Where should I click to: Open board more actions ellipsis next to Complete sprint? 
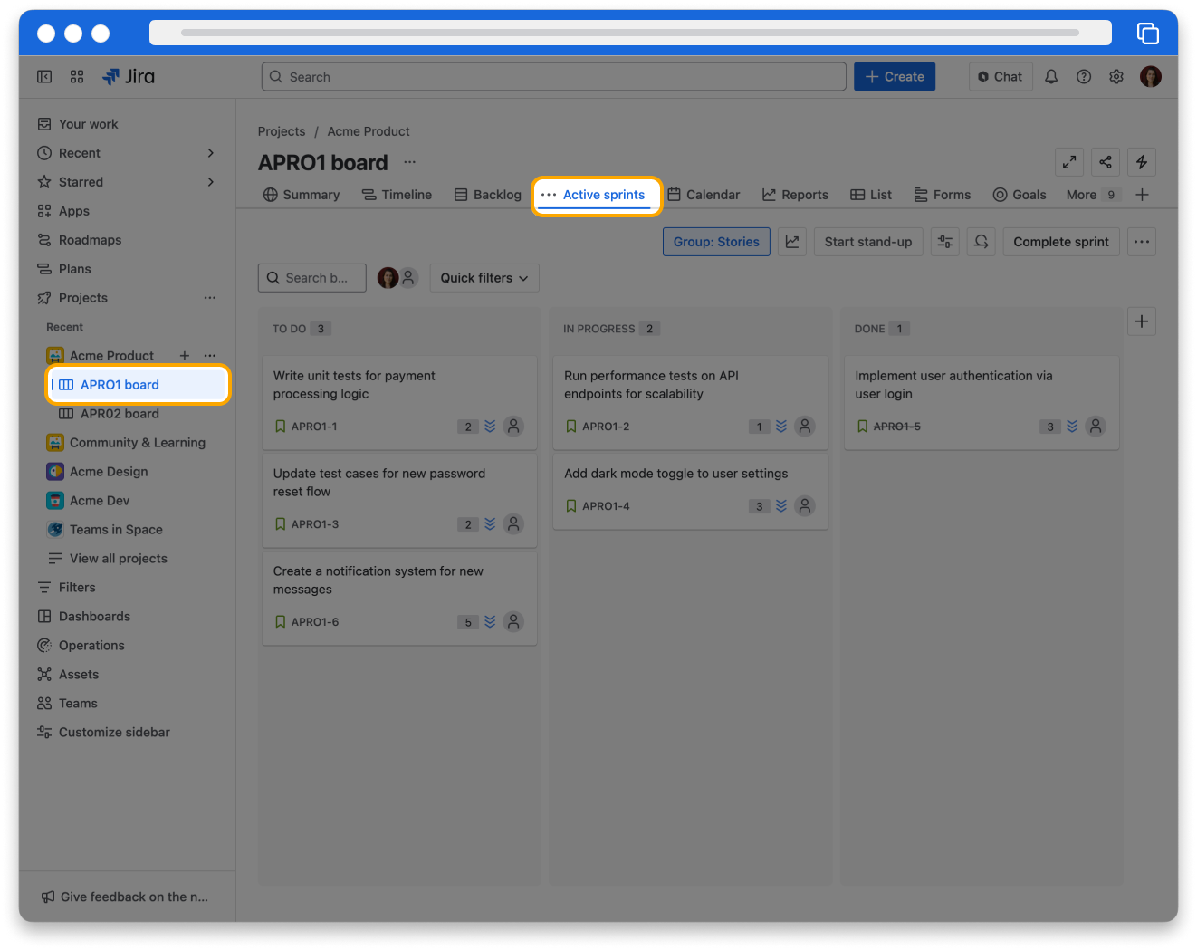click(1142, 242)
